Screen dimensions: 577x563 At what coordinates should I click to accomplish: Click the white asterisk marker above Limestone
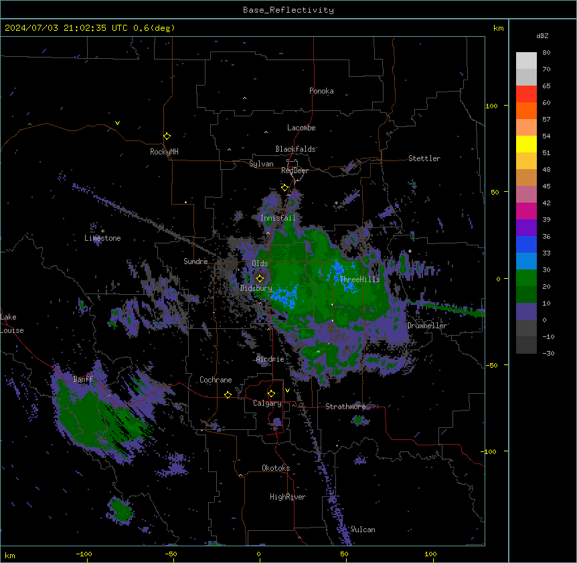(x=102, y=231)
